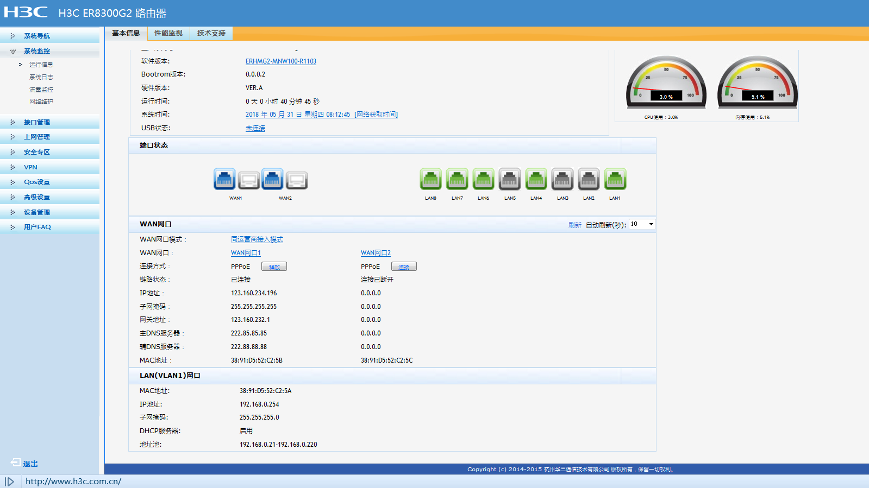
Task: Click the 连接 button for WAN2 PPPoE
Action: (x=404, y=267)
